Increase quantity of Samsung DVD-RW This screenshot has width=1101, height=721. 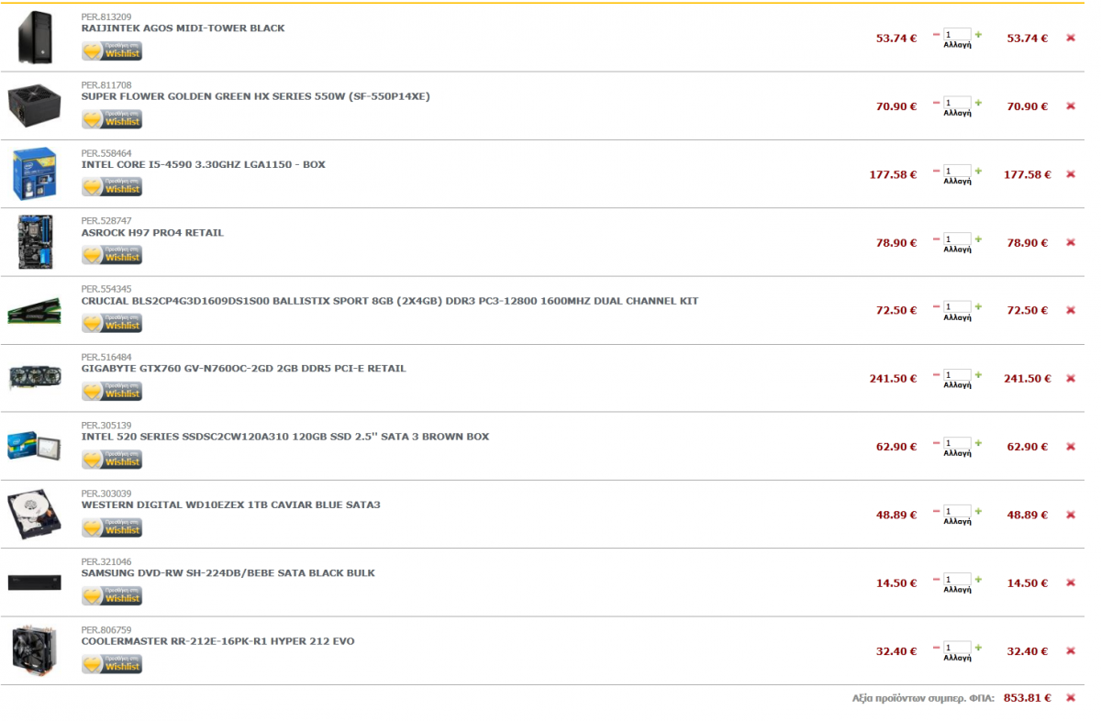click(x=978, y=580)
